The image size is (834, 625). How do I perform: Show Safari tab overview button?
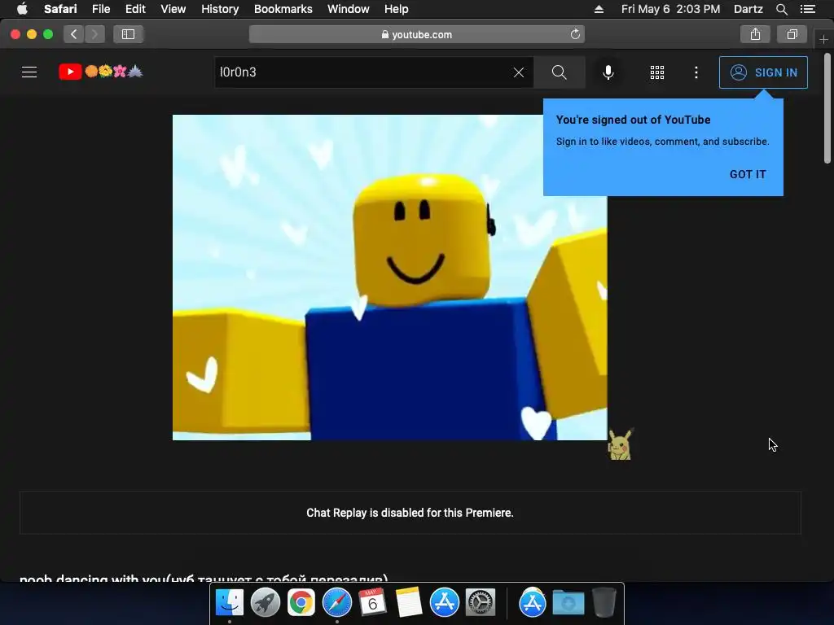(792, 34)
